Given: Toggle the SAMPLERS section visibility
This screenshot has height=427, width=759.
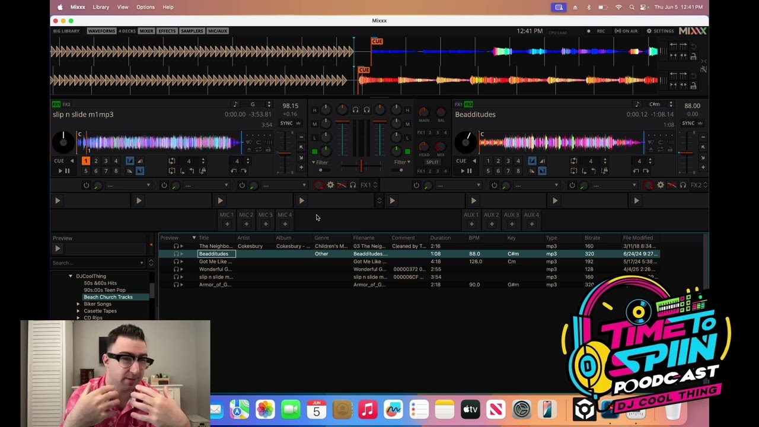Looking at the screenshot, I should 192,31.
